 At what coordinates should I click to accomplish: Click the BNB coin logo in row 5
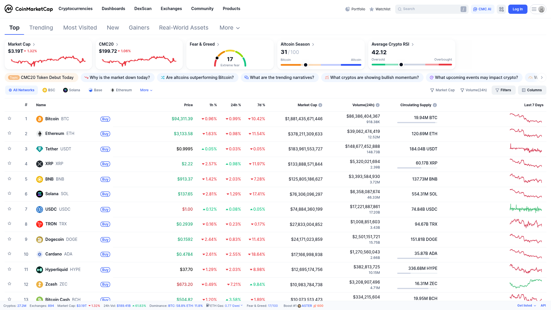coord(40,179)
